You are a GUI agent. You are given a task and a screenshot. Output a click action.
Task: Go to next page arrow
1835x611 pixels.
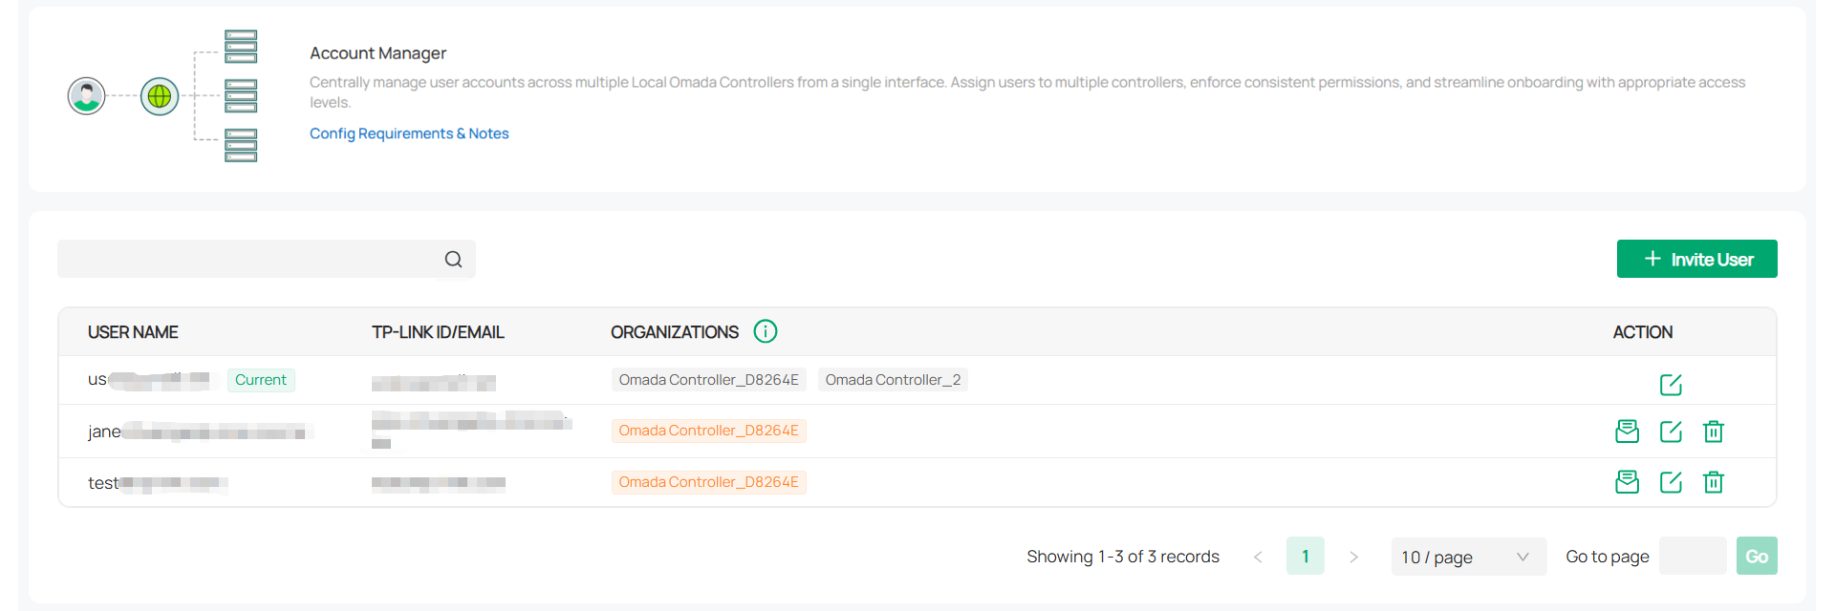tap(1353, 557)
